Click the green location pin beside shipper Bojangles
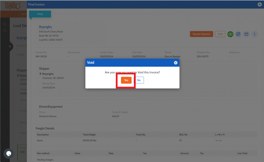The height and width of the screenshot is (162, 264). (40, 74)
